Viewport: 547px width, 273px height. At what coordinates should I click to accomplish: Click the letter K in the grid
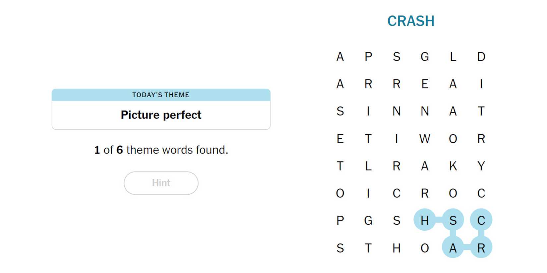(x=453, y=166)
